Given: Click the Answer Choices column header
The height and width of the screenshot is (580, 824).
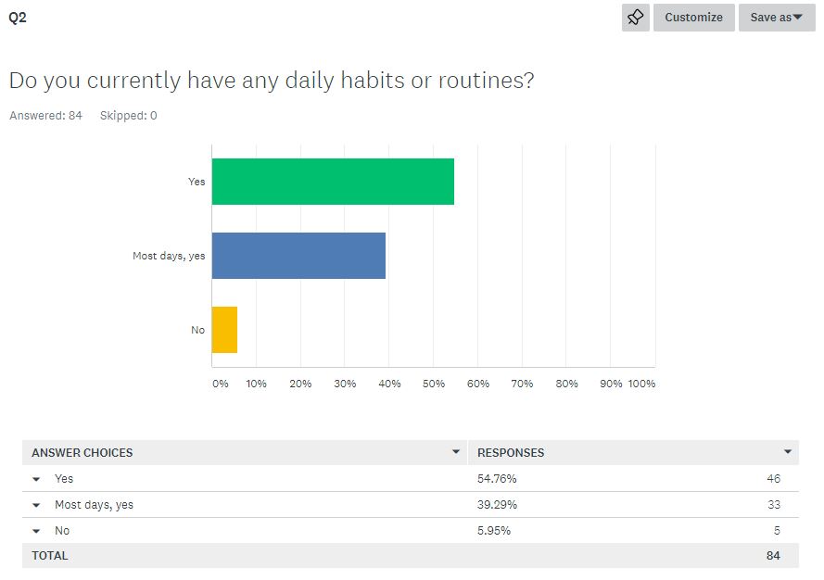Looking at the screenshot, I should click(82, 453).
